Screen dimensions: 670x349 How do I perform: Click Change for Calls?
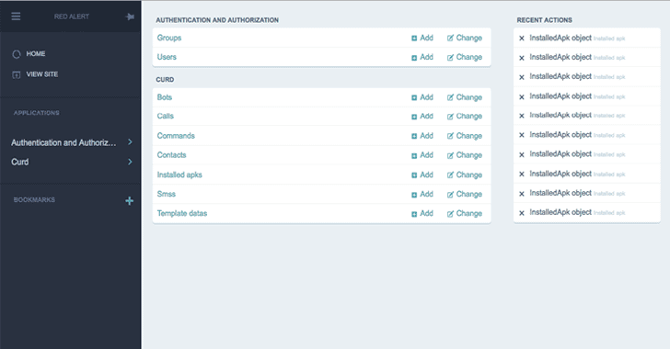(x=465, y=116)
